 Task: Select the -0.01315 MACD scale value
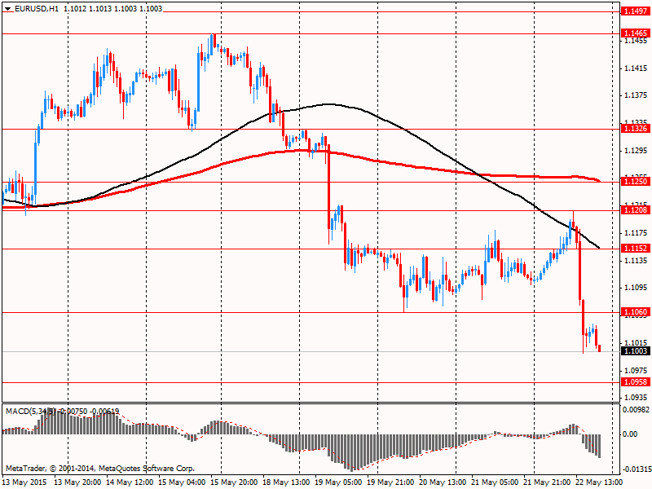(x=637, y=470)
